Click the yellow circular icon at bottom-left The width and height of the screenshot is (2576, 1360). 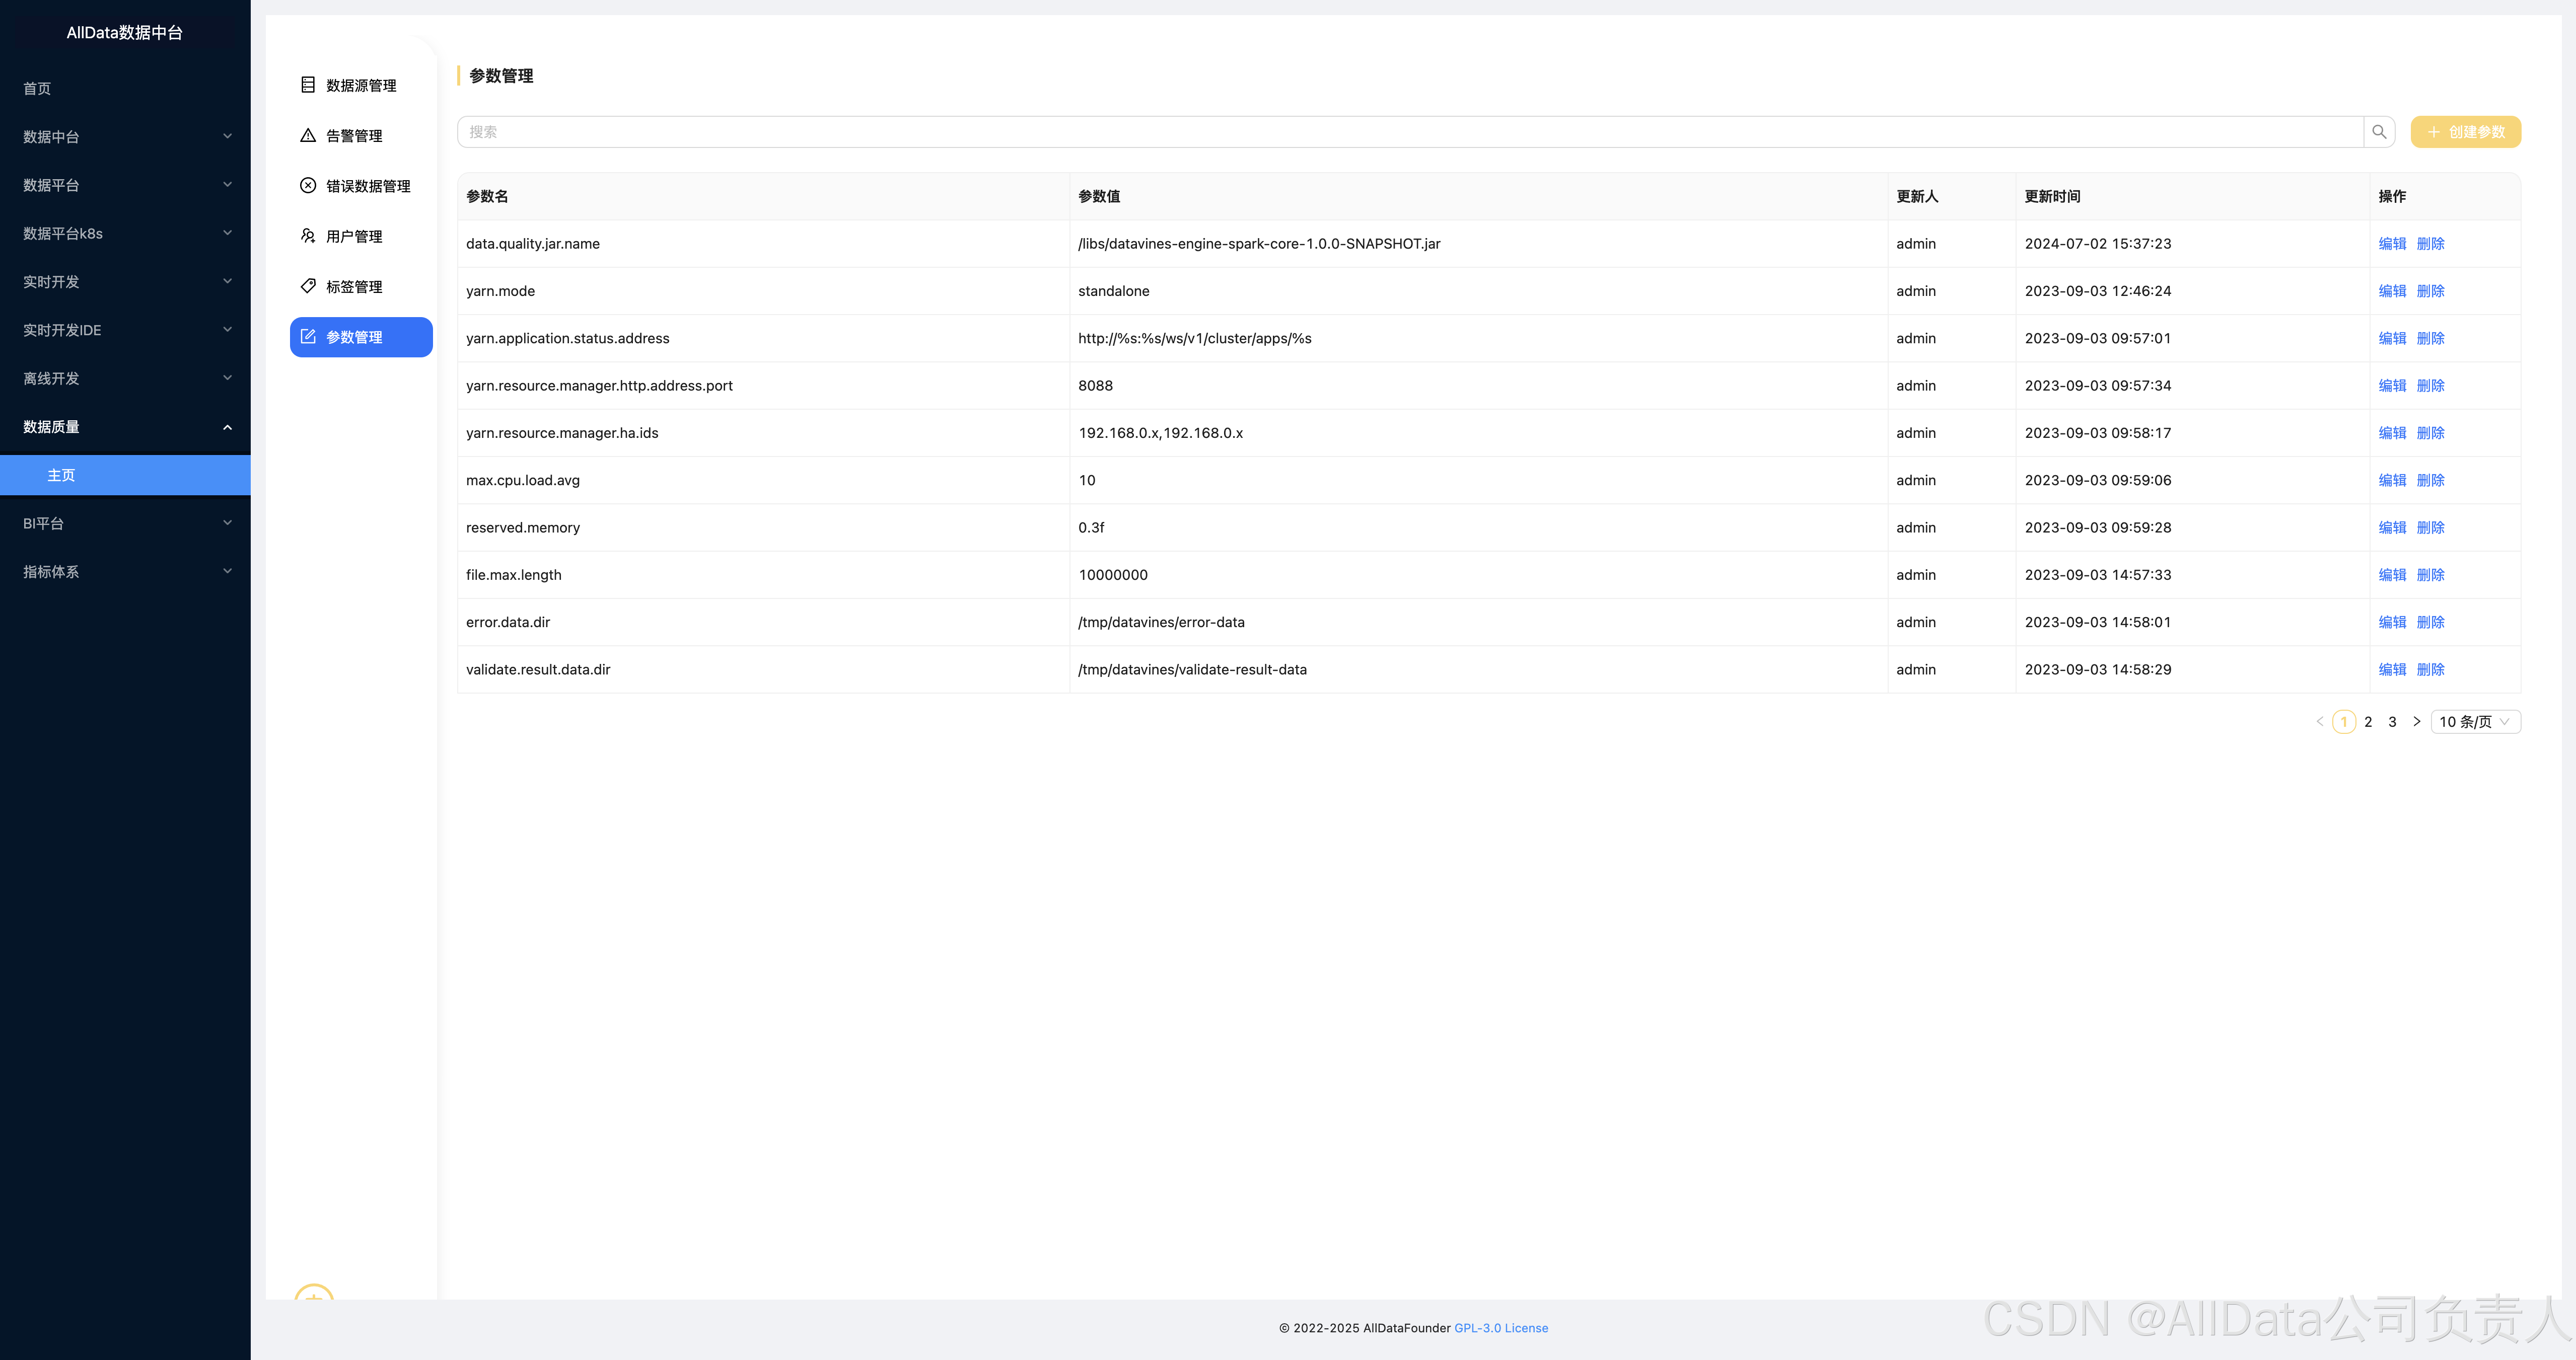click(314, 1293)
